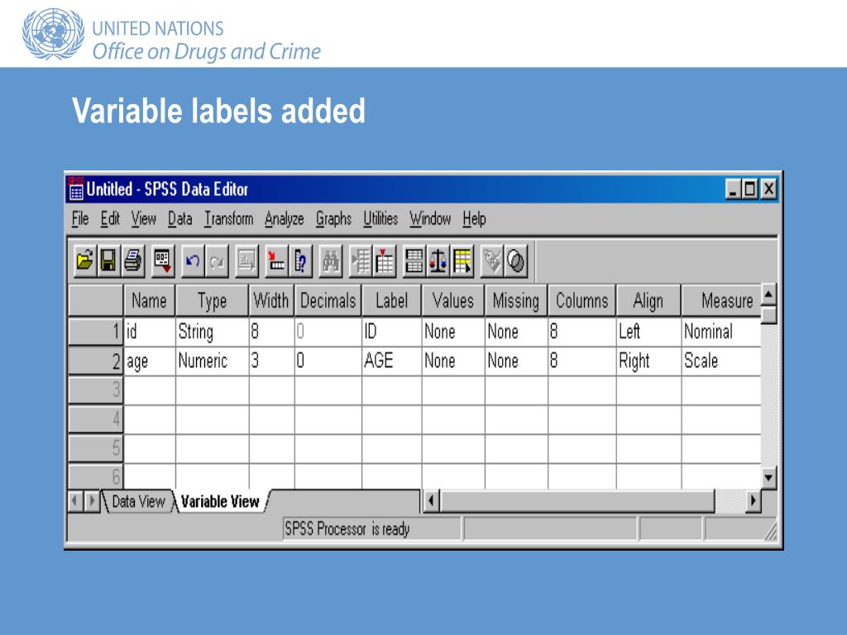Image resolution: width=847 pixels, height=635 pixels.
Task: Click the Weight Cases scales icon
Action: [438, 262]
